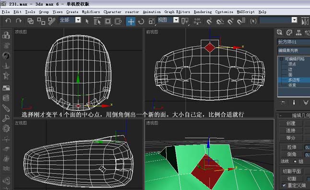The image size is (310, 190).
Task: Open the modifier list dropdown 编辑集列表
Action: pos(294,50)
